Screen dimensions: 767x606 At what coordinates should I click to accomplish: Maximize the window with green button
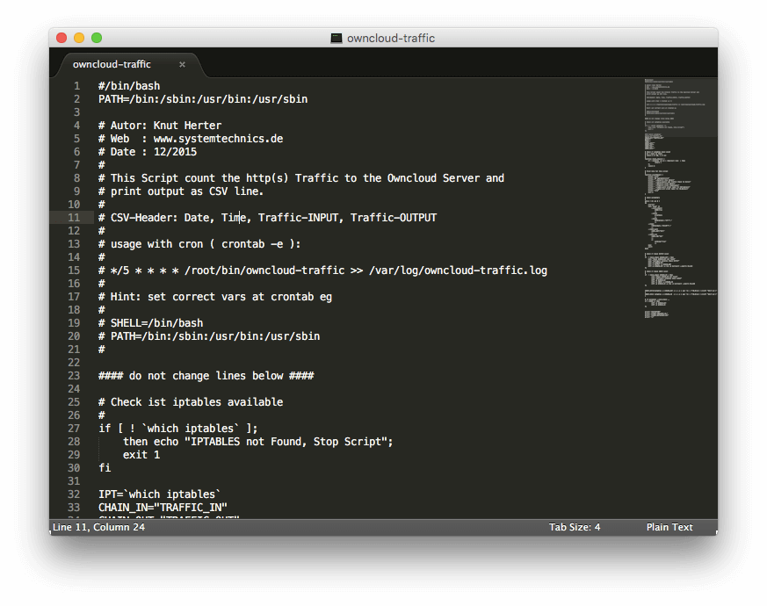[97, 38]
